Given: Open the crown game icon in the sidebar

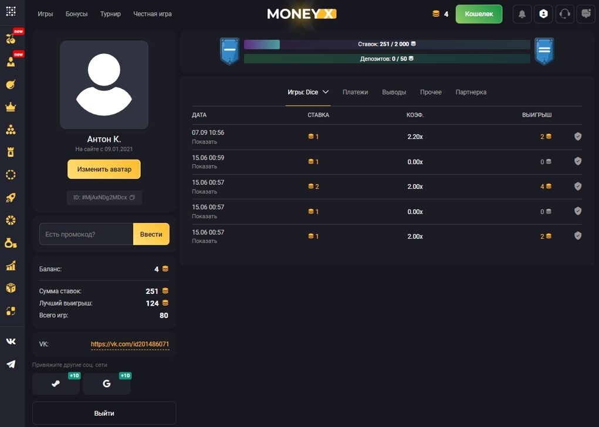Looking at the screenshot, I should (x=11, y=107).
